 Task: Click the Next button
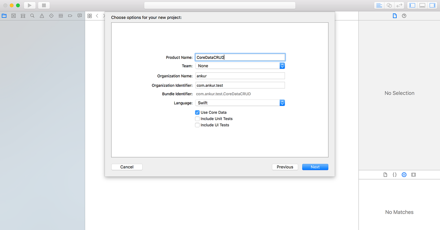[315, 167]
